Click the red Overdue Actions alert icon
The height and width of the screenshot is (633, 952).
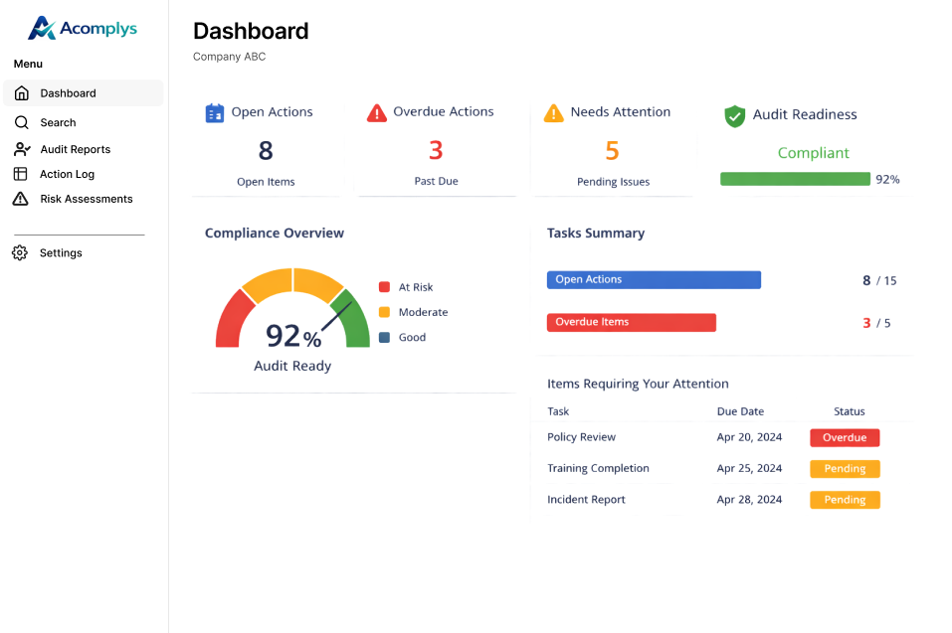(377, 112)
